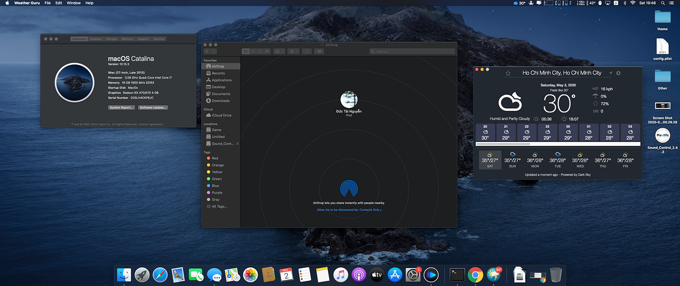
Task: Click Finder share toolbar button
Action: click(307, 51)
